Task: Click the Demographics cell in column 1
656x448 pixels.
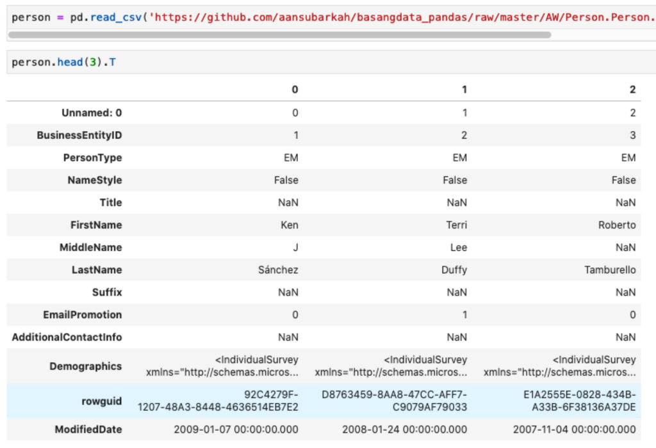Action: pos(391,367)
